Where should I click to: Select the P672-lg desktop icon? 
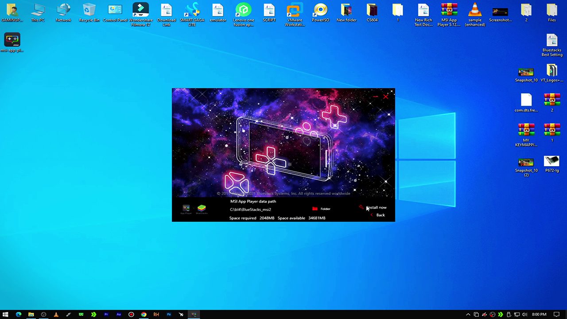(552, 164)
